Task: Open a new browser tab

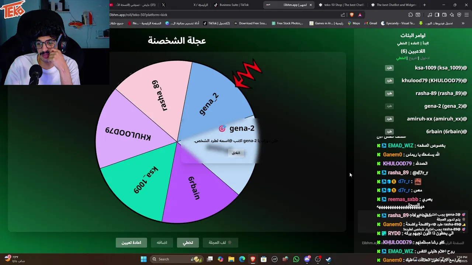Action: (424, 5)
